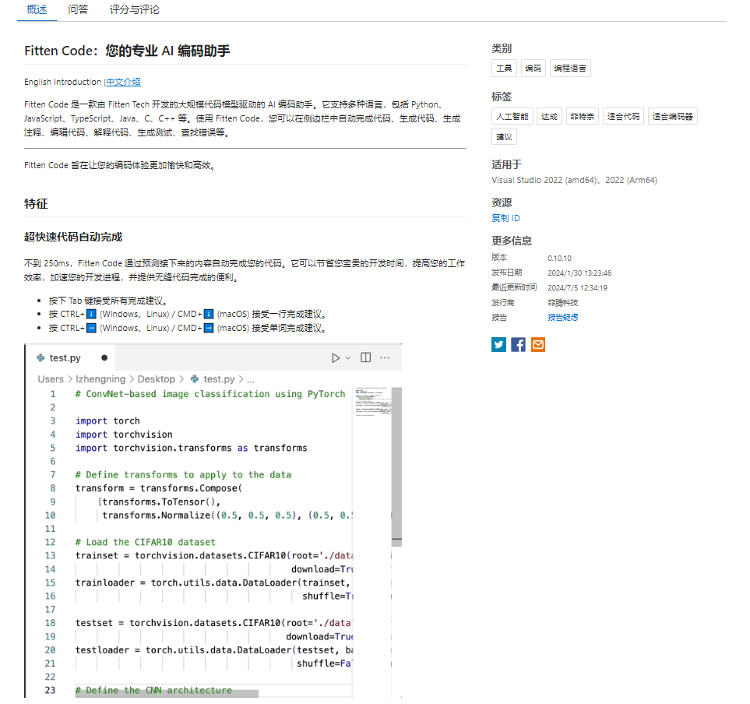The image size is (750, 704).
Task: Select the 适合编码器 tag
Action: pos(673,116)
